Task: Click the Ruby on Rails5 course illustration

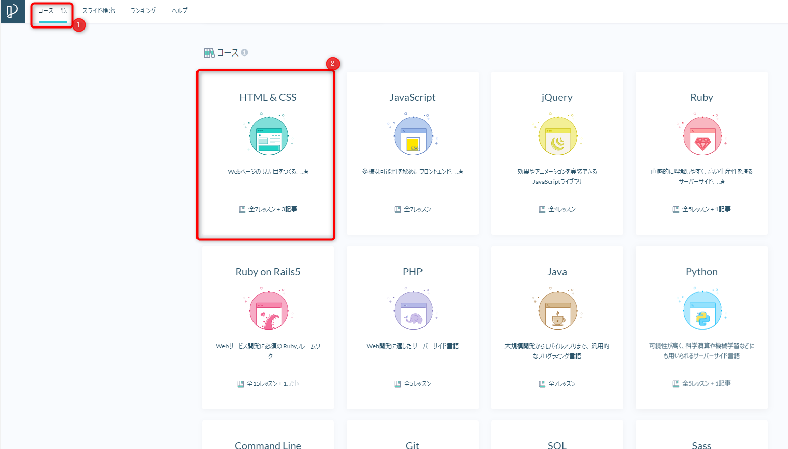Action: tap(268, 310)
